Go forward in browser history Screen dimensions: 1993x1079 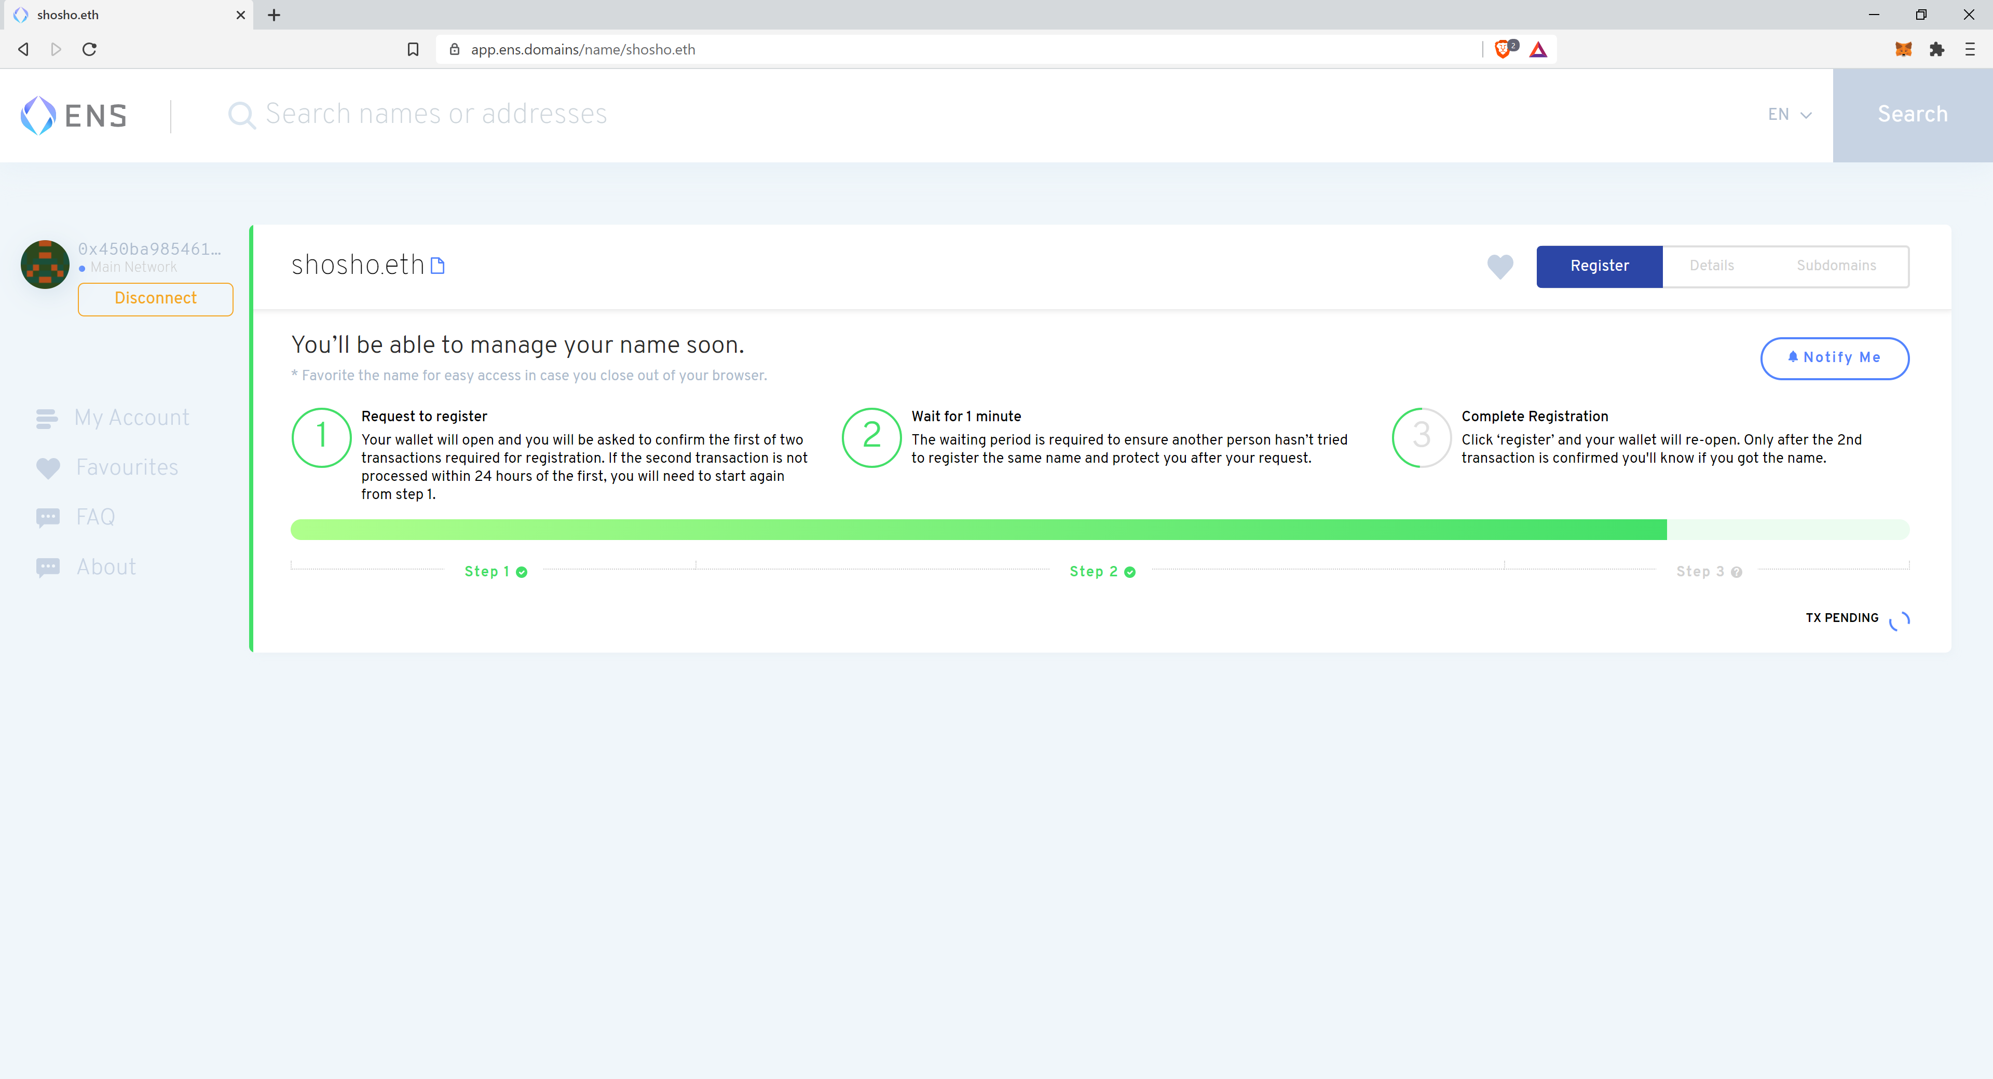[x=56, y=49]
